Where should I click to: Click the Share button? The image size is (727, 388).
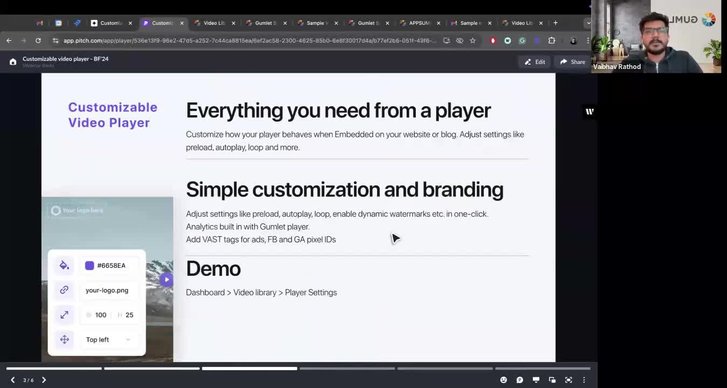(x=572, y=62)
